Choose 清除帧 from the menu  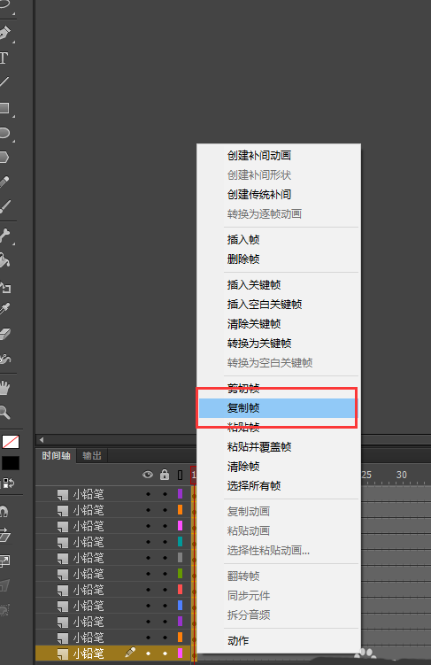coord(243,467)
